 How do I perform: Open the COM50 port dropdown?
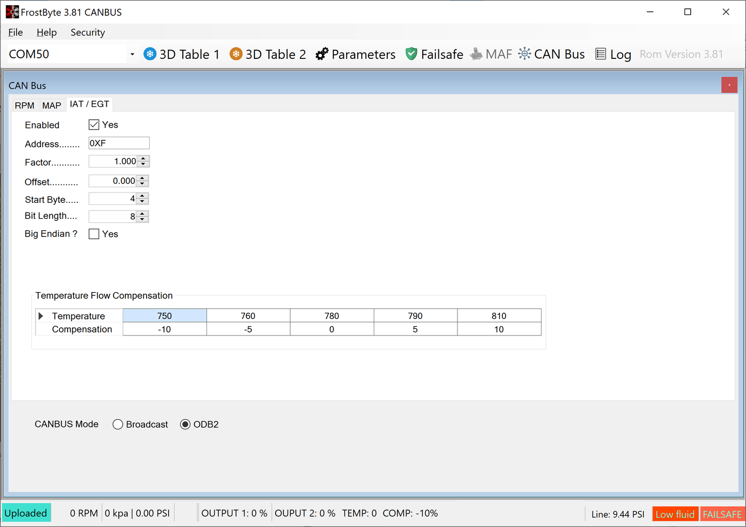(x=132, y=54)
